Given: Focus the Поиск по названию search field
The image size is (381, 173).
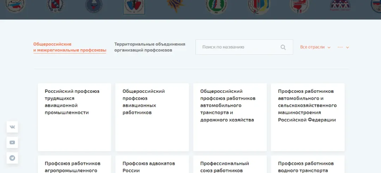Looking at the screenshot, I should tap(244, 47).
